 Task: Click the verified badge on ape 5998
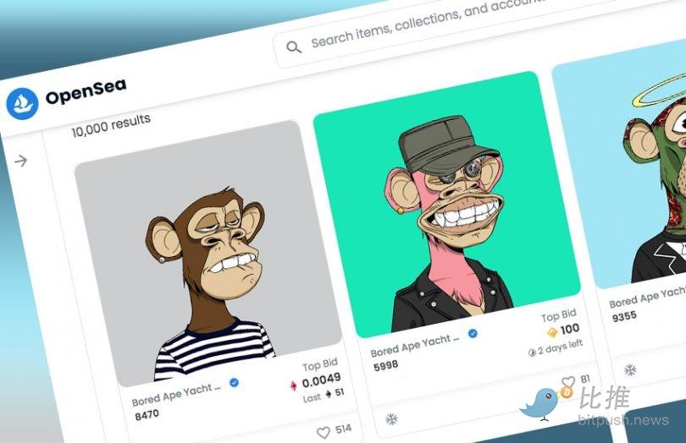(x=473, y=333)
